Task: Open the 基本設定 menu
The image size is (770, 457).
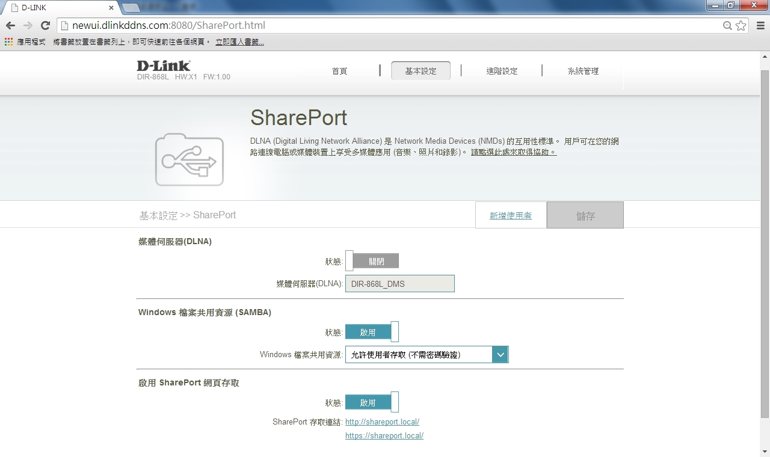Action: [x=420, y=71]
